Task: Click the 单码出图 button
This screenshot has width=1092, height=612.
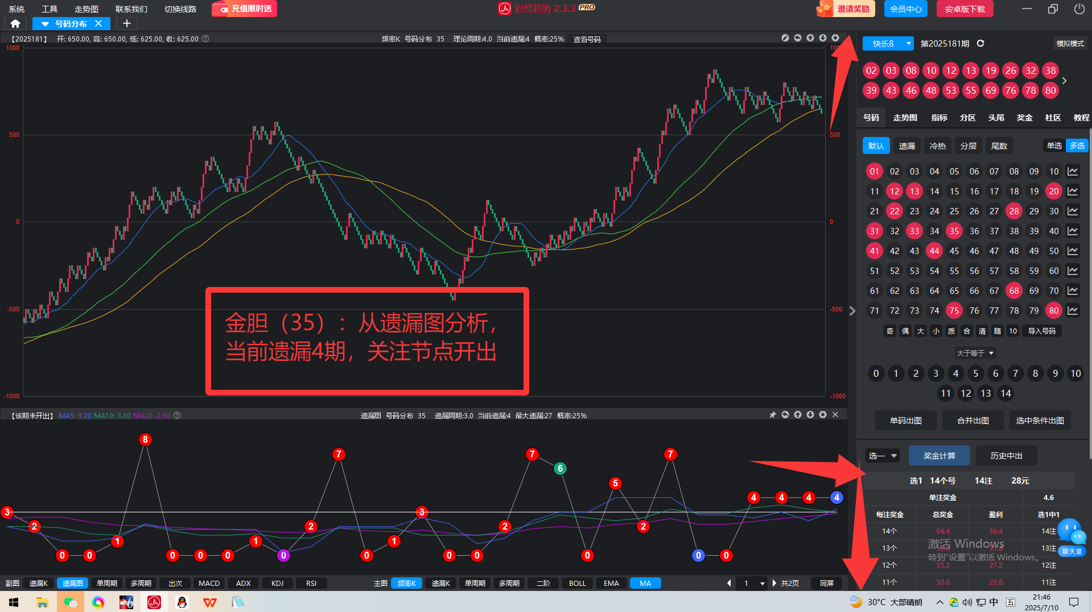Action: (906, 421)
